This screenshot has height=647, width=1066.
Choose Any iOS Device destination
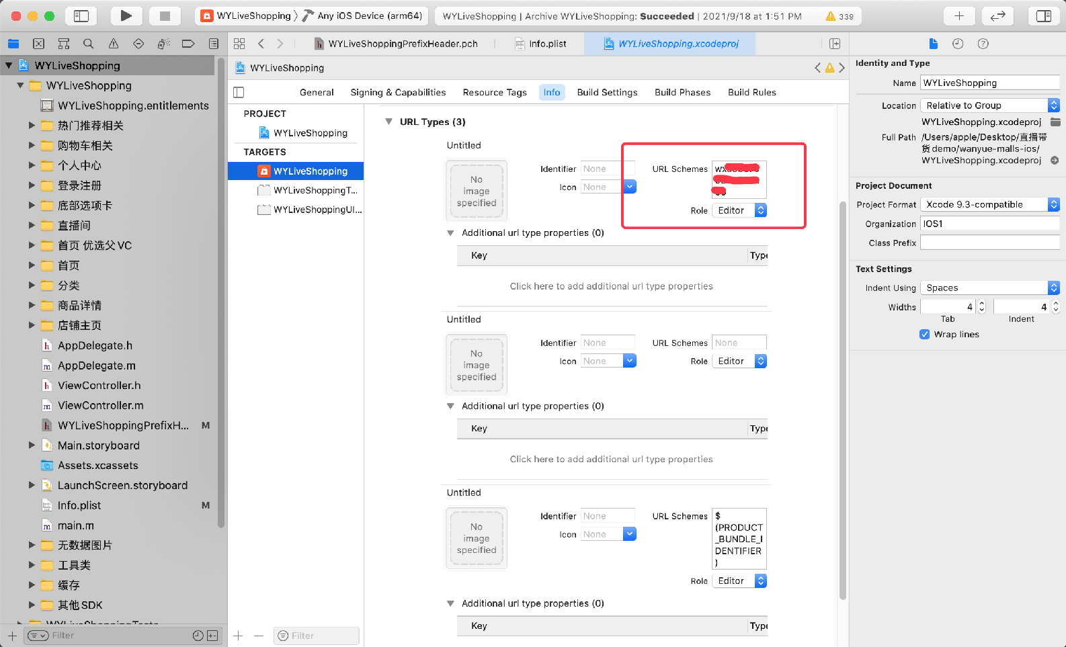pos(363,15)
